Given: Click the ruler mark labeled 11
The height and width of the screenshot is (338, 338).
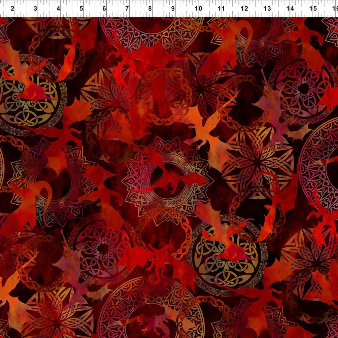Looking at the screenshot, I should click(221, 9).
